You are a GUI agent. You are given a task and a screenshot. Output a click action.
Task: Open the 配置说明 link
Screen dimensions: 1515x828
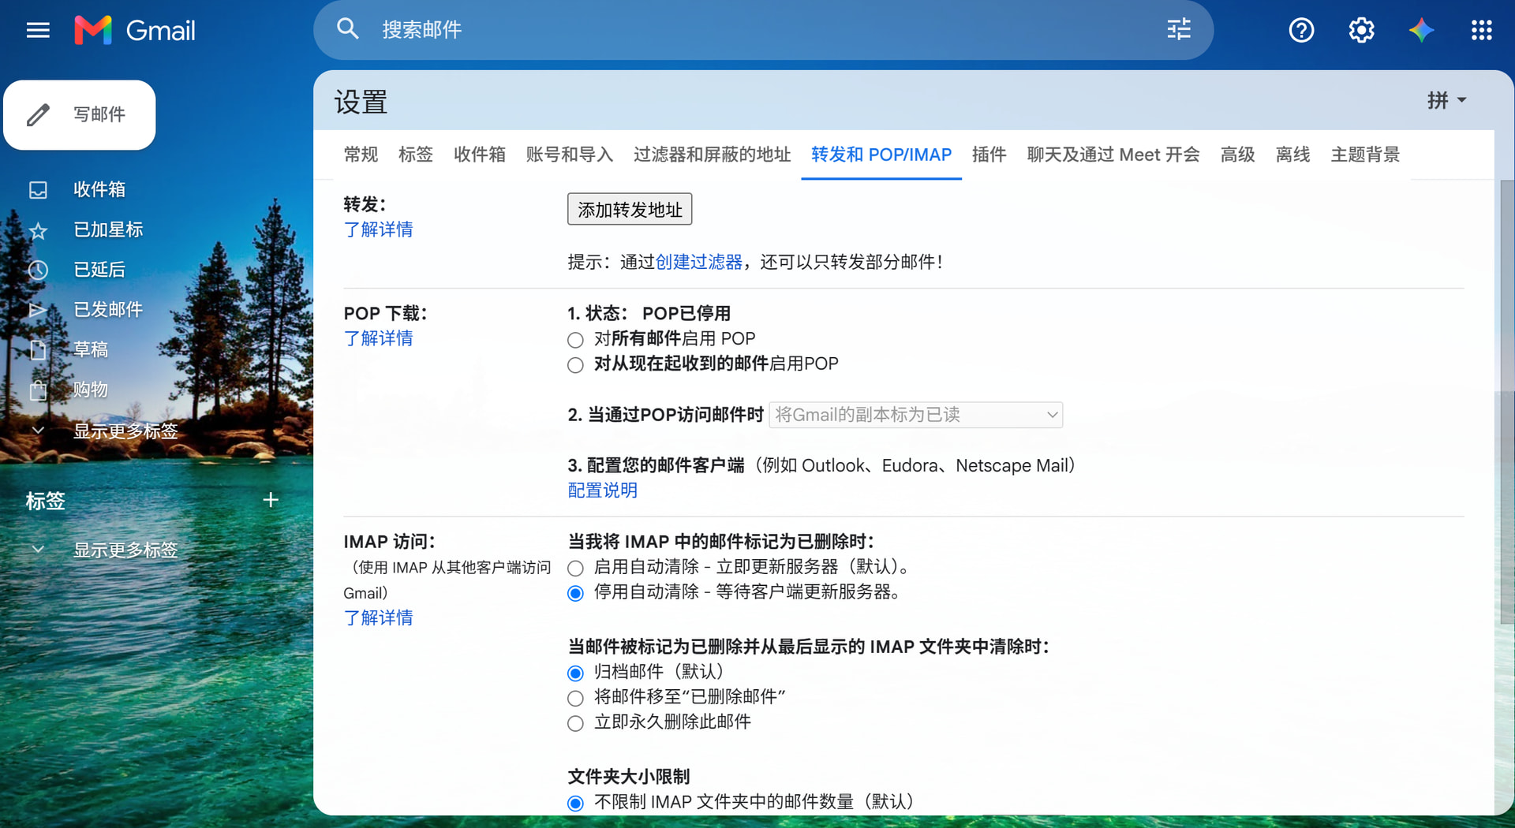[x=603, y=490]
